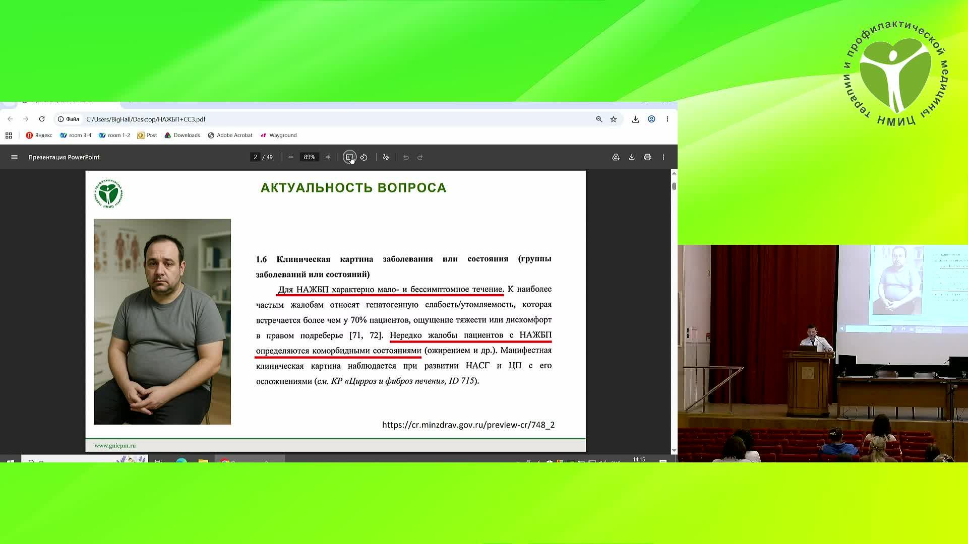This screenshot has height=544, width=968.
Task: Click the cr.minzdrav.gov.ru preview link on the slide
Action: coord(468,425)
